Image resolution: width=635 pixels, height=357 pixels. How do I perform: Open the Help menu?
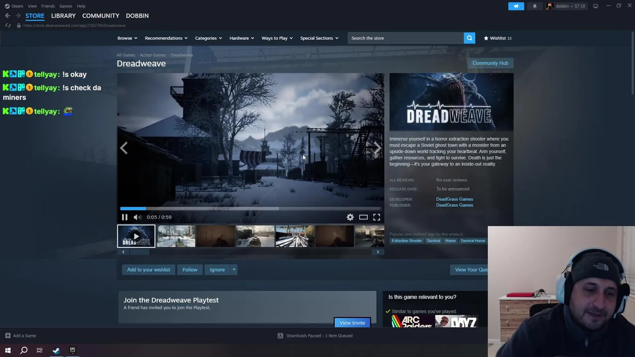click(x=81, y=6)
